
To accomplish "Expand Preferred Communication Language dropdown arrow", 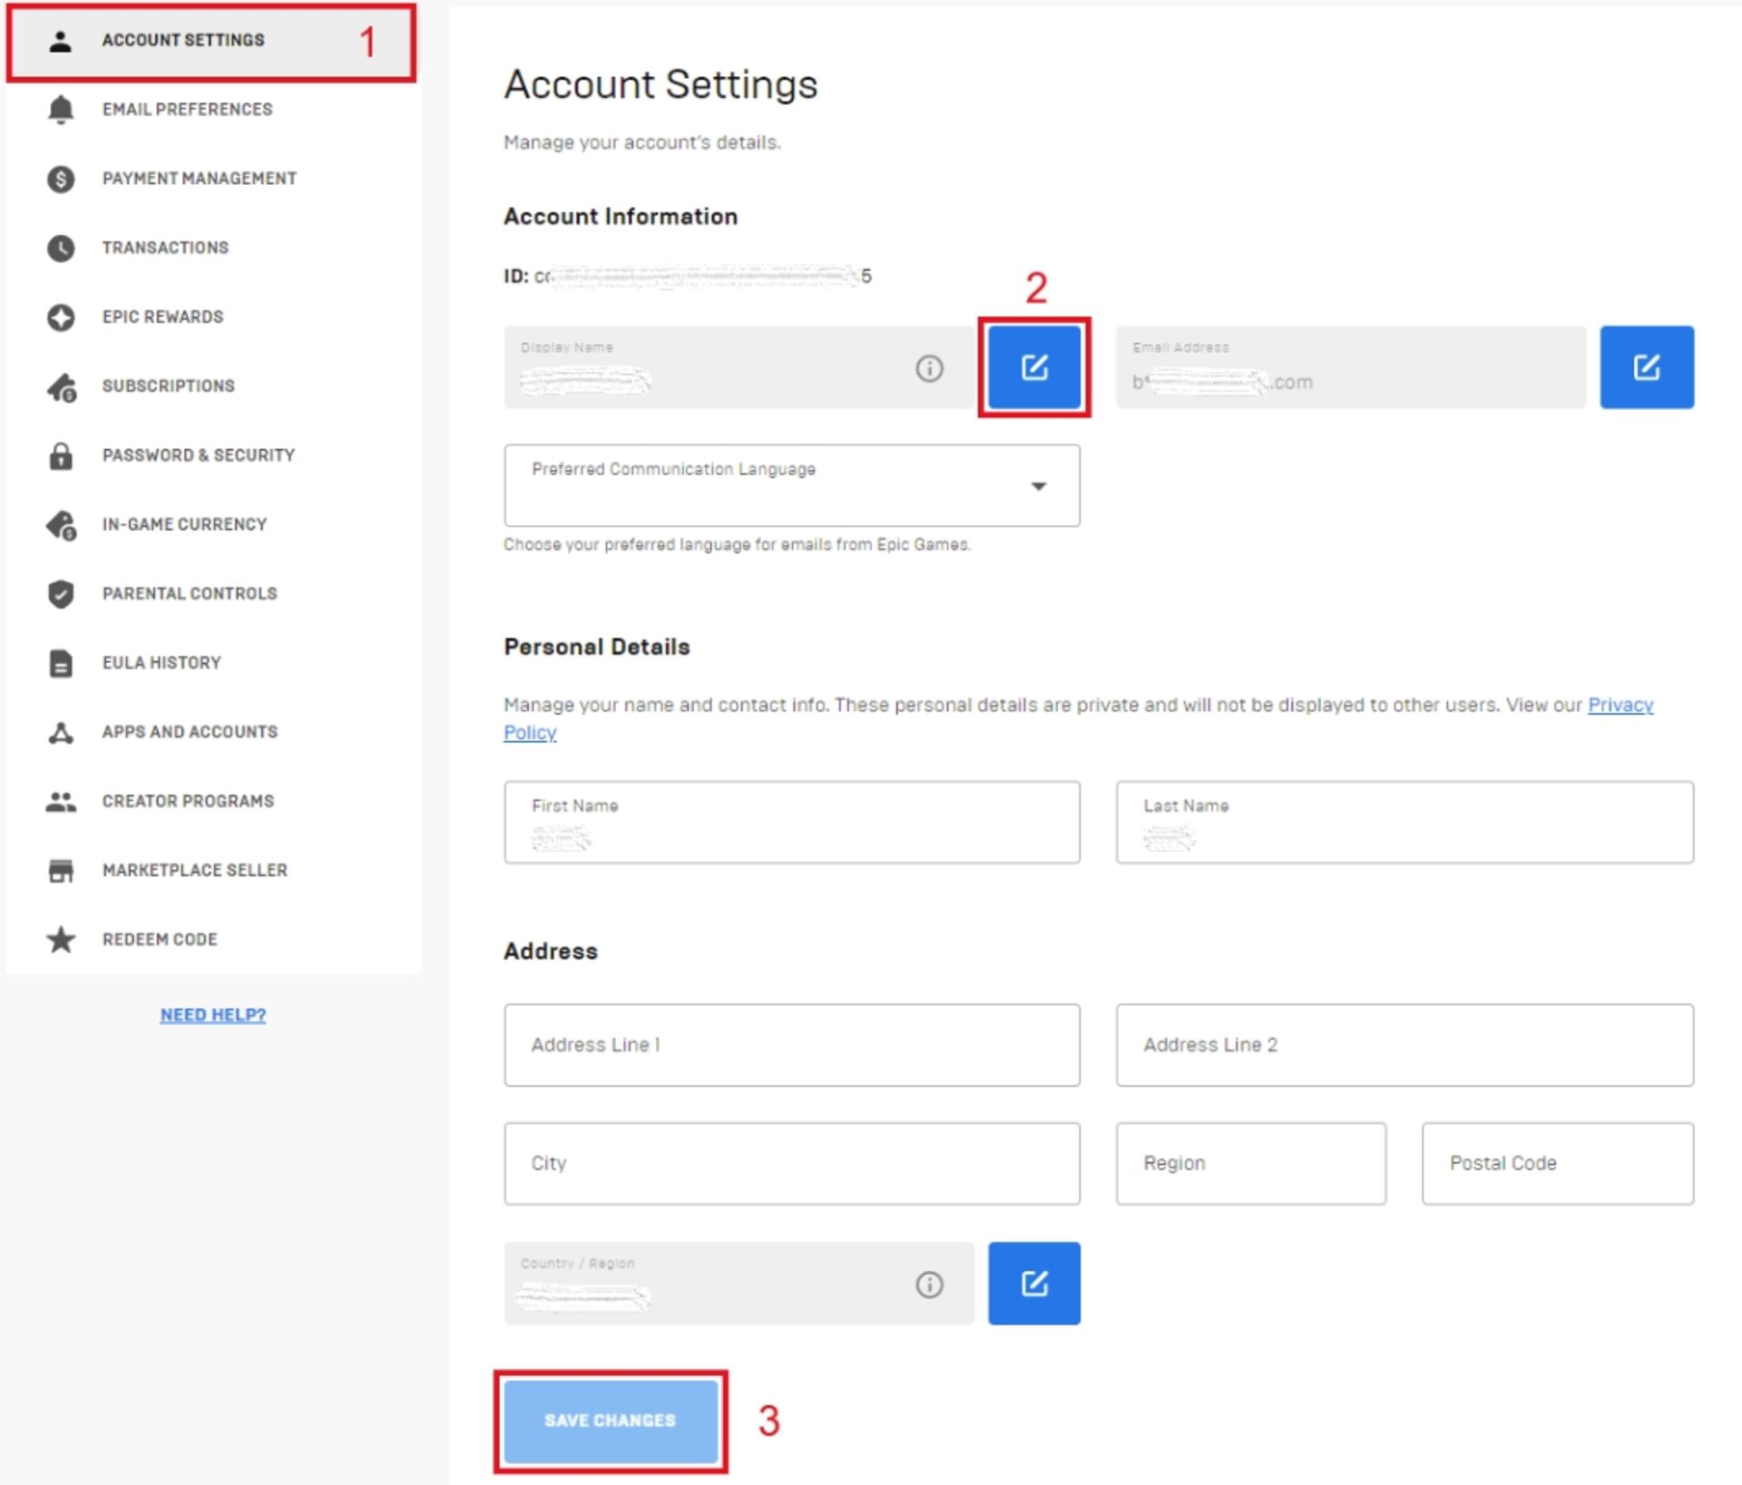I will (1038, 486).
